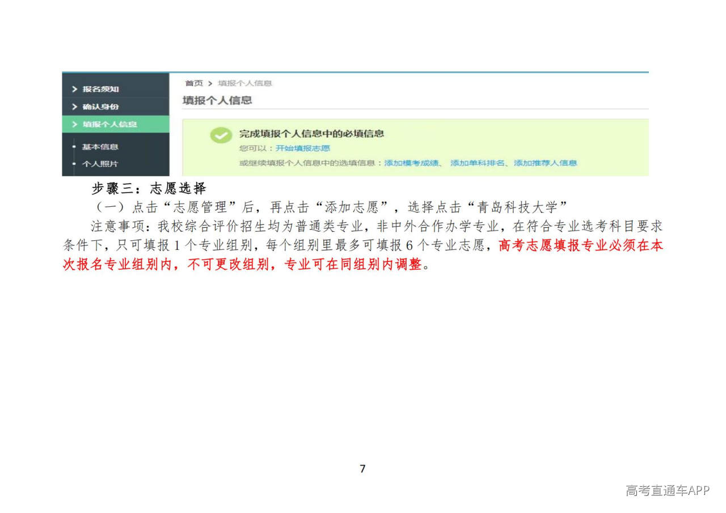Collapse the 填报个人信息 sidebar chevron

pos(74,124)
